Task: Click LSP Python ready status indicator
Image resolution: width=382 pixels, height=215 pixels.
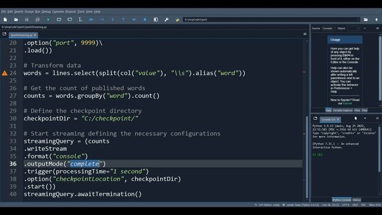Action: click(x=267, y=205)
